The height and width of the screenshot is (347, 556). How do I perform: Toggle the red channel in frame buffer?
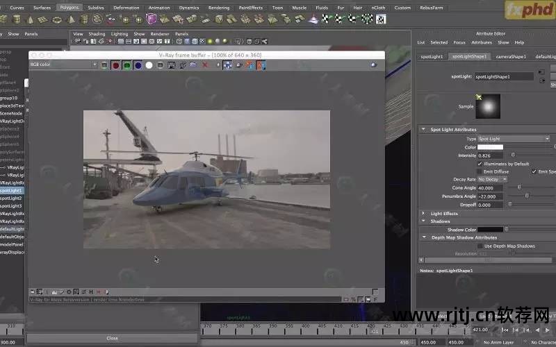pos(115,65)
